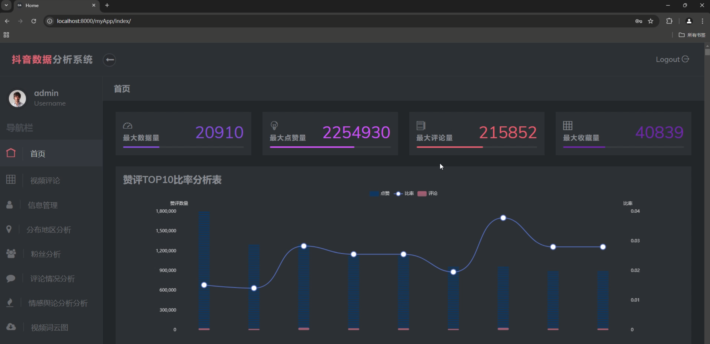710x344 pixels.
Task: Click the 20910 data count value
Action: point(219,132)
